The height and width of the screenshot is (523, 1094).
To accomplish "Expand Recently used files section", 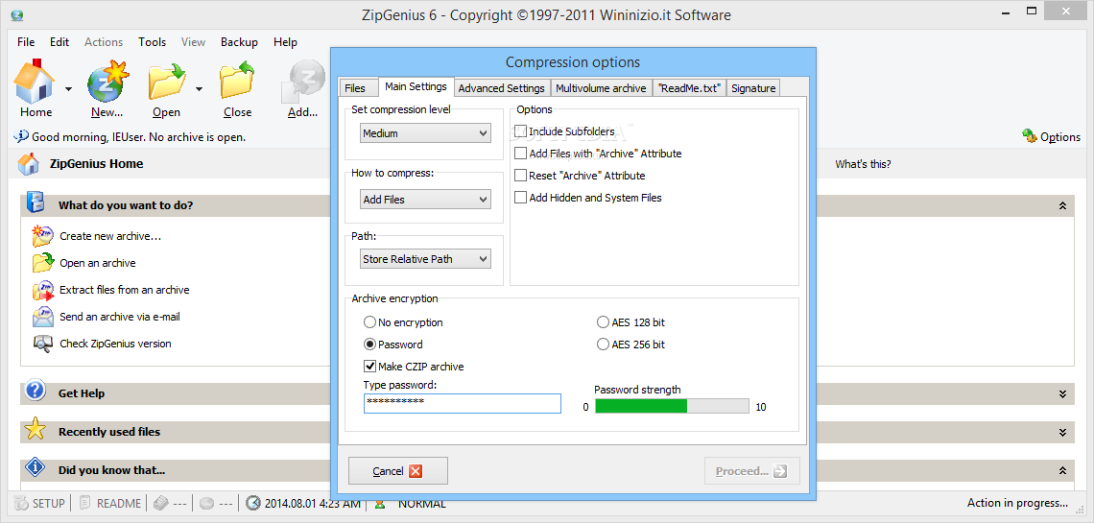I will pyautogui.click(x=1062, y=433).
